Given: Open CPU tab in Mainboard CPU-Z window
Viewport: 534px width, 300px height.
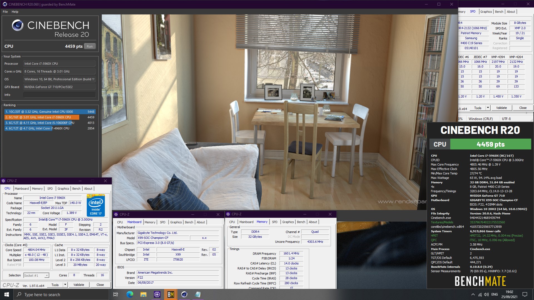Looking at the screenshot, I should (x=120, y=222).
